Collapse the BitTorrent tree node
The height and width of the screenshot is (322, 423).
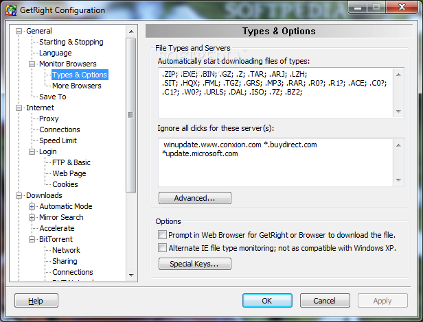(32, 239)
